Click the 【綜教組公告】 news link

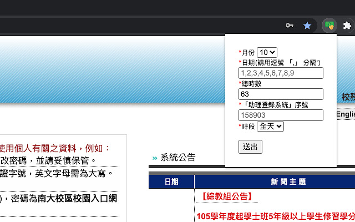coord(227,196)
